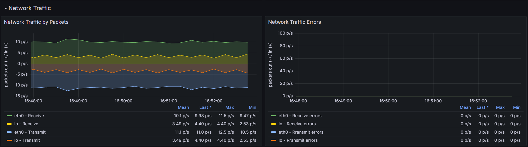Viewport: 528px width, 147px height.
Task: Click eth0 - Receive mean value 10.1 p/s
Action: tap(181, 116)
